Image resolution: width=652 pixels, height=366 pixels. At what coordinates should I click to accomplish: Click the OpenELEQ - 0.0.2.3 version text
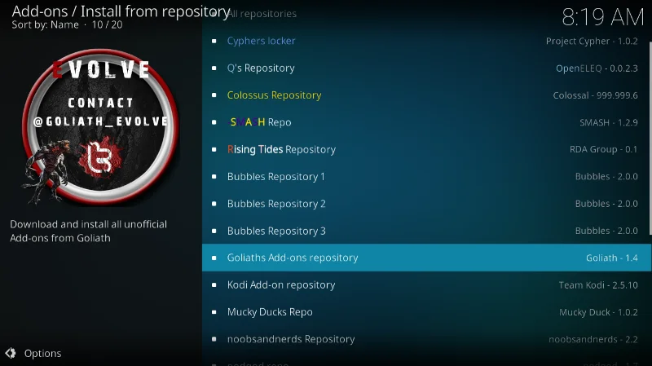pyautogui.click(x=597, y=68)
